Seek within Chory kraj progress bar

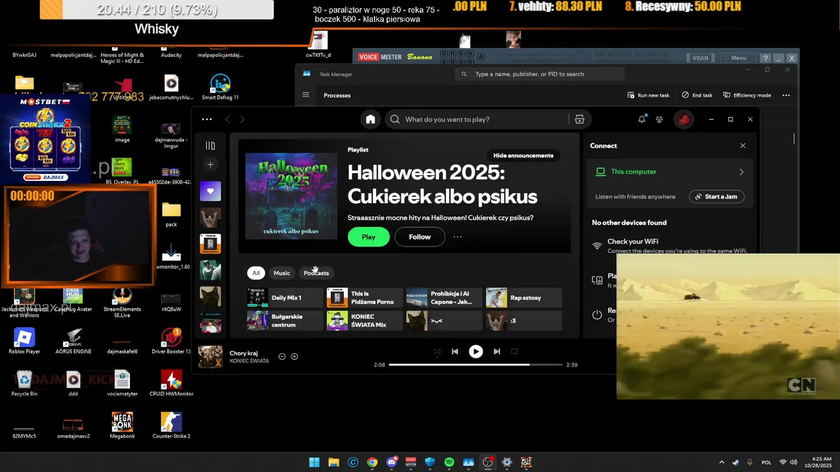pyautogui.click(x=476, y=364)
